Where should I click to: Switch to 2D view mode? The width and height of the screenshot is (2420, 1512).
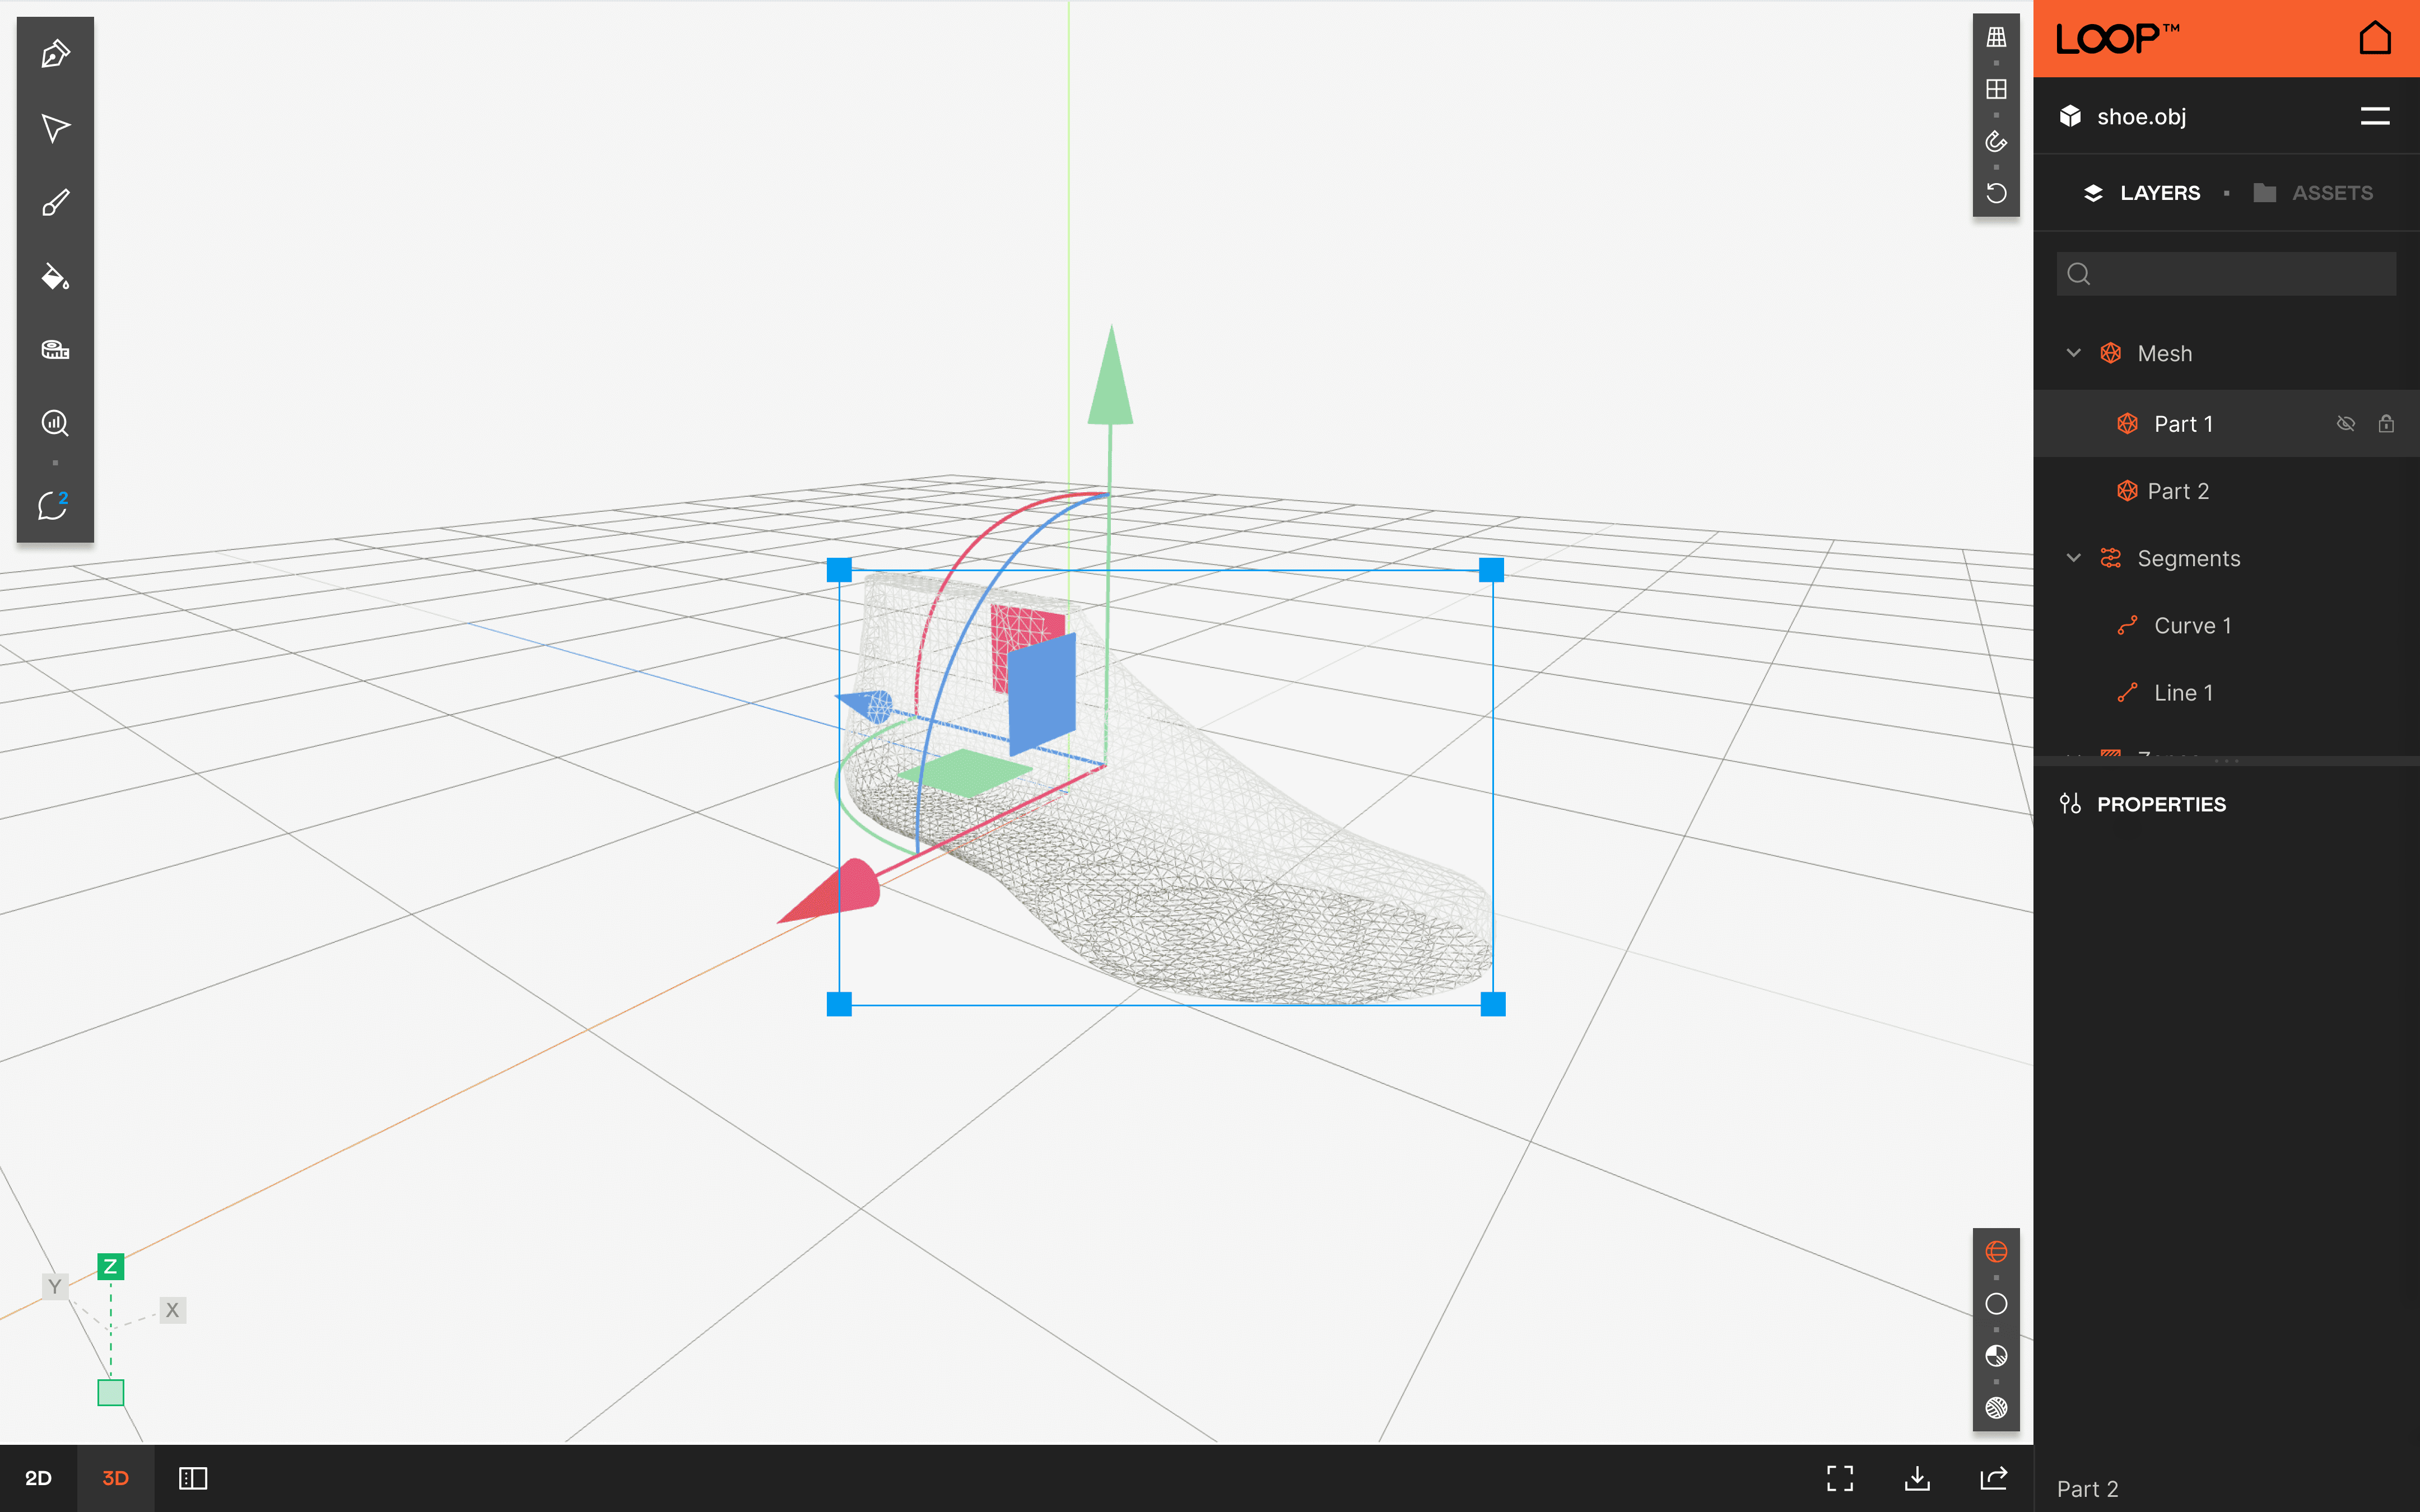coord(38,1478)
